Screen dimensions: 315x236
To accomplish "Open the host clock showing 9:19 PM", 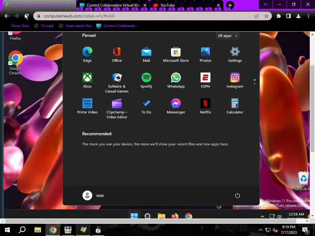I will tap(289, 230).
